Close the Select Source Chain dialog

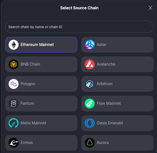(150, 8)
